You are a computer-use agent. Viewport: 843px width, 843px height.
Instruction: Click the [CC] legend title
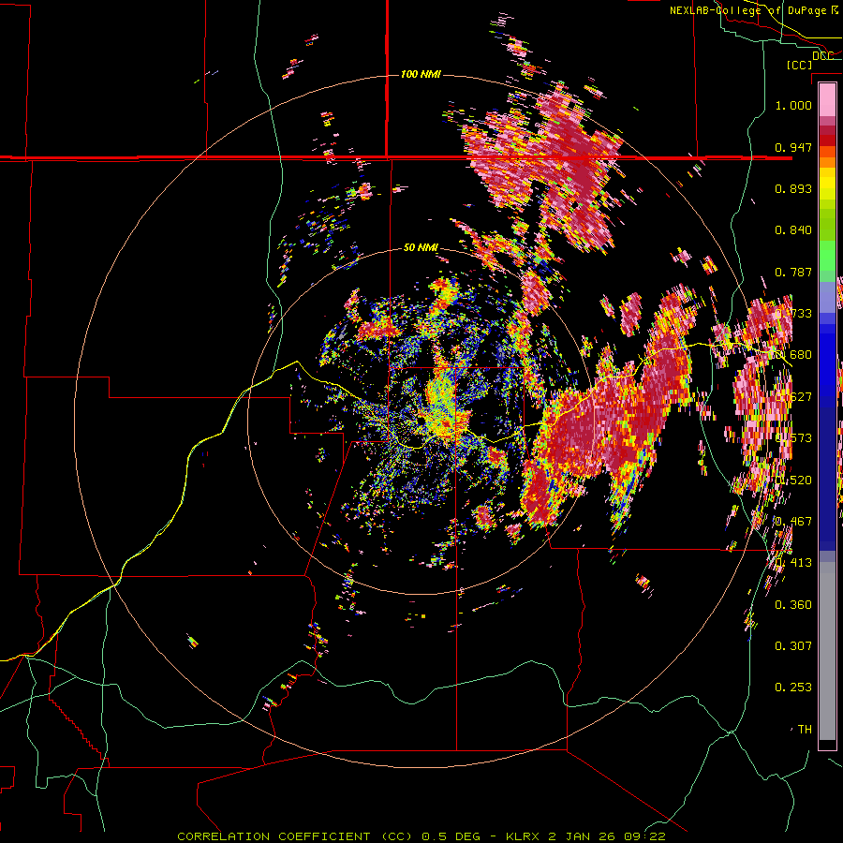click(799, 65)
